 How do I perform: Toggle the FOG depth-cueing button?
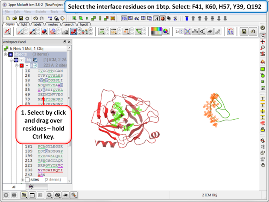(124, 18)
